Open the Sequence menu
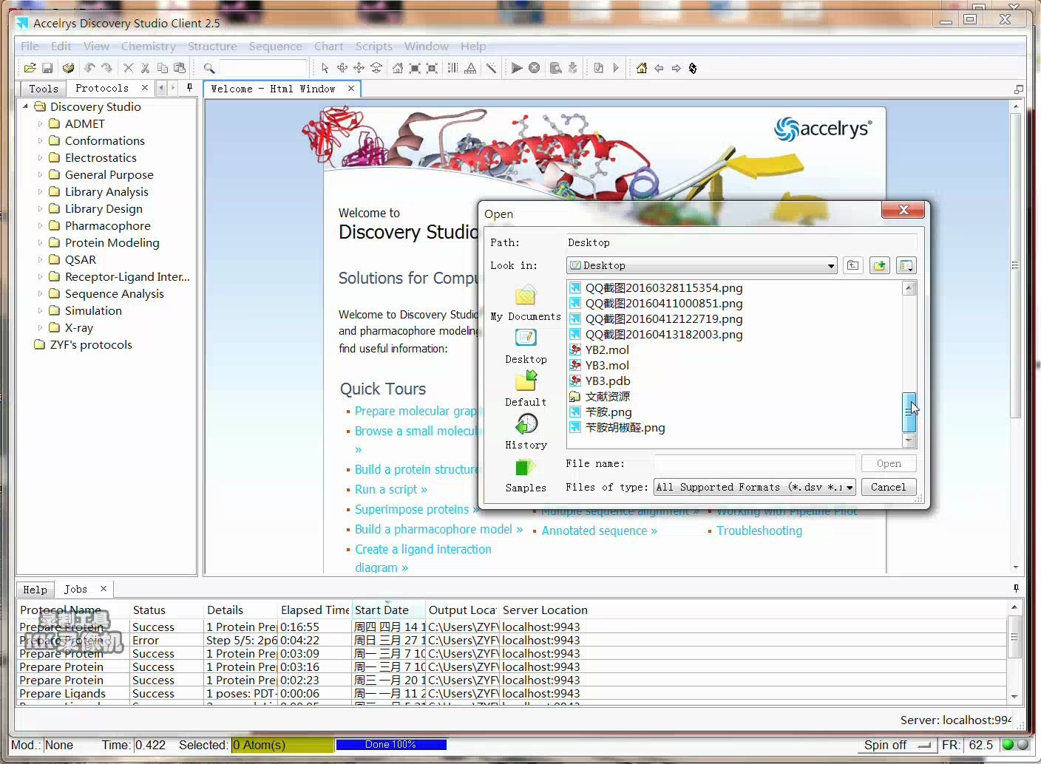 (x=275, y=46)
